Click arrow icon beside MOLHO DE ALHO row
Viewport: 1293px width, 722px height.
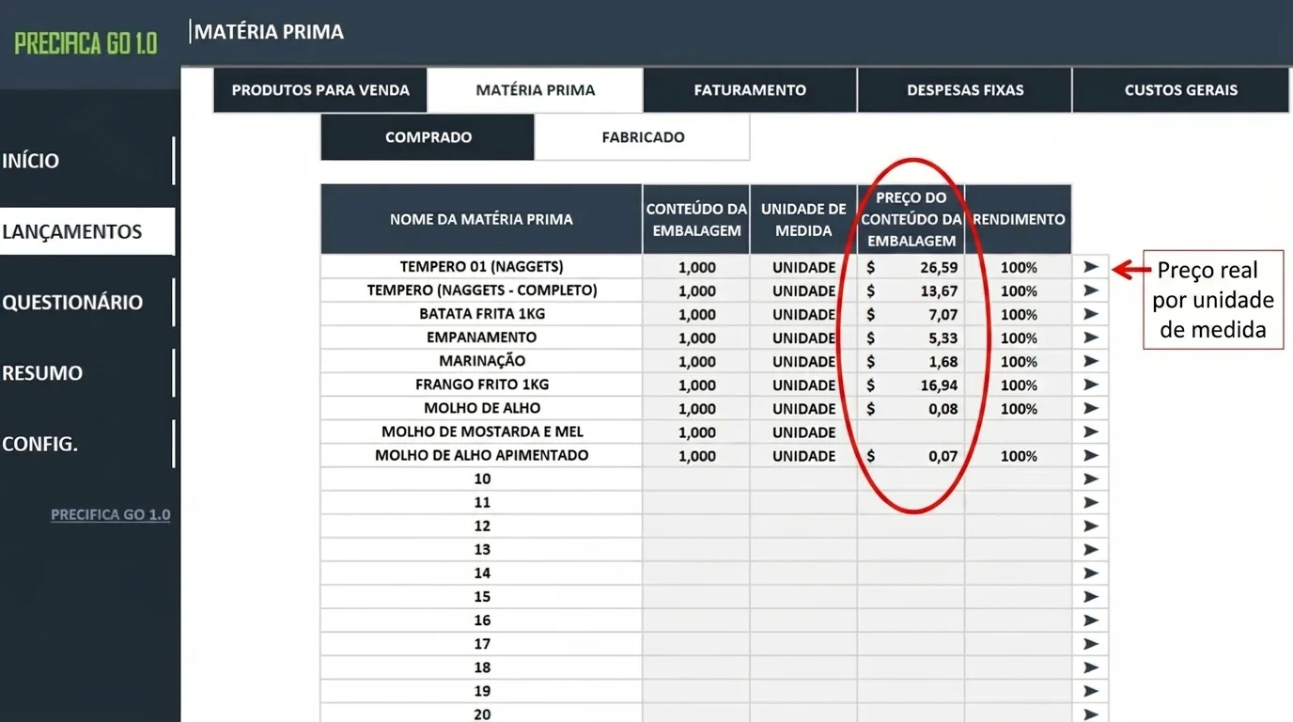pyautogui.click(x=1090, y=408)
